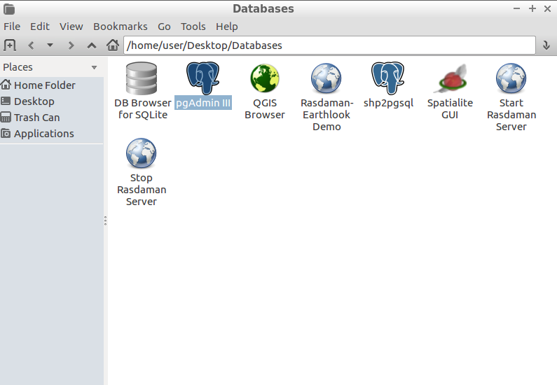Open the Places side pane dropdown
Screen dimensions: 557x385
pyautogui.click(x=94, y=67)
